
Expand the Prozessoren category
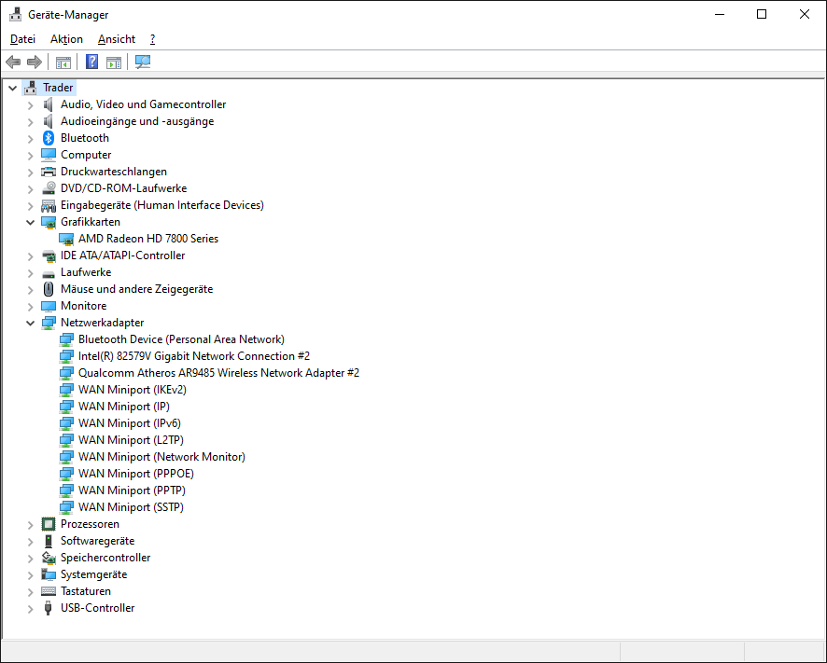click(31, 525)
